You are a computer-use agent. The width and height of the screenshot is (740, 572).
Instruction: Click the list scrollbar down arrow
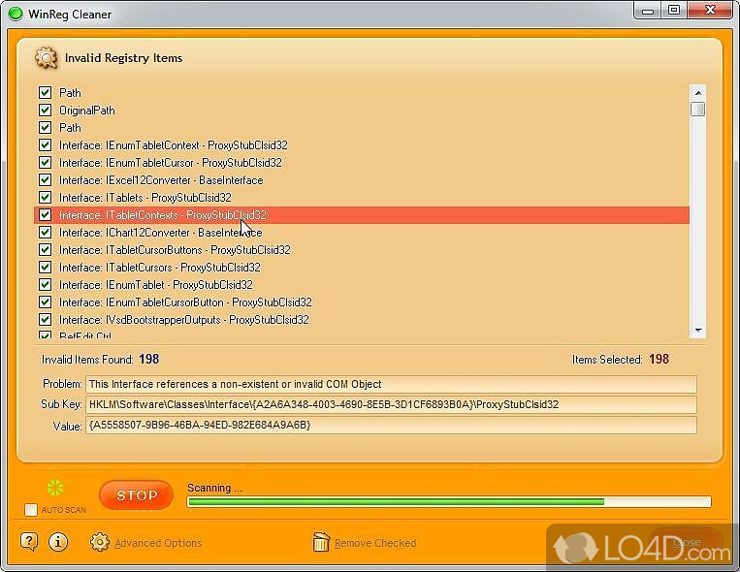pyautogui.click(x=698, y=330)
